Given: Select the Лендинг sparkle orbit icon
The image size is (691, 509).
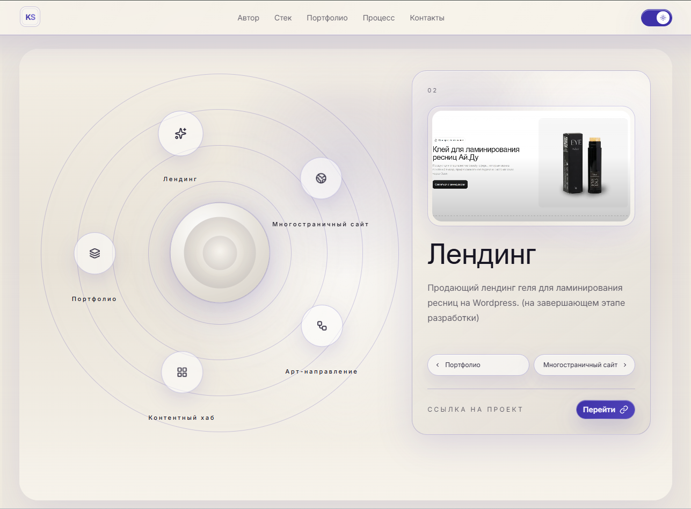Looking at the screenshot, I should [x=180, y=133].
